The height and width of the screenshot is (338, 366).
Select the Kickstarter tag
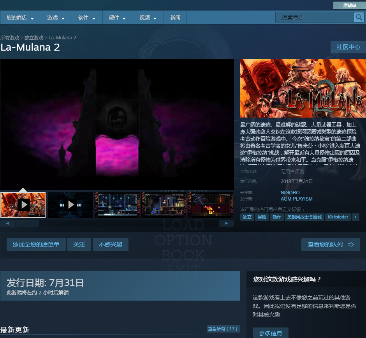pyautogui.click(x=338, y=217)
